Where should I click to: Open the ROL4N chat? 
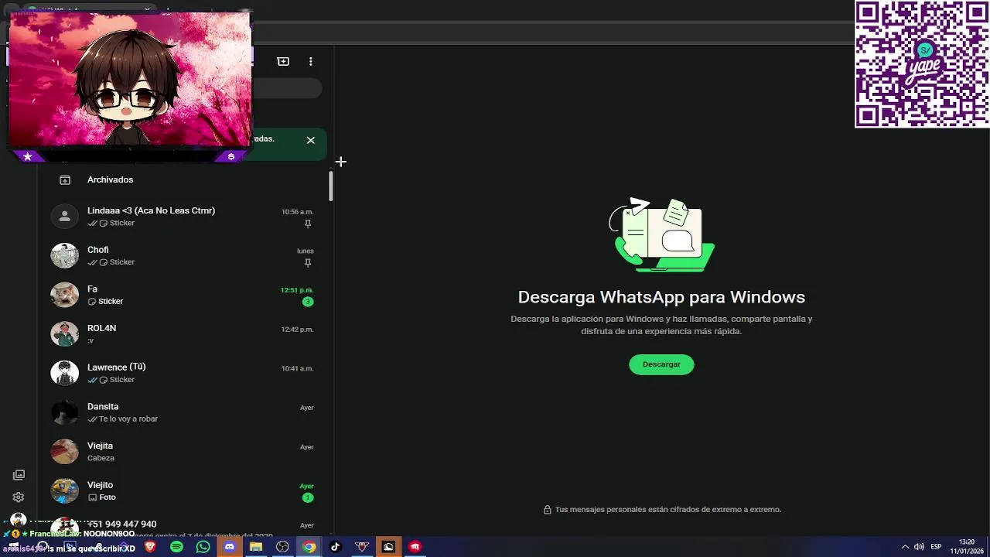pos(184,334)
